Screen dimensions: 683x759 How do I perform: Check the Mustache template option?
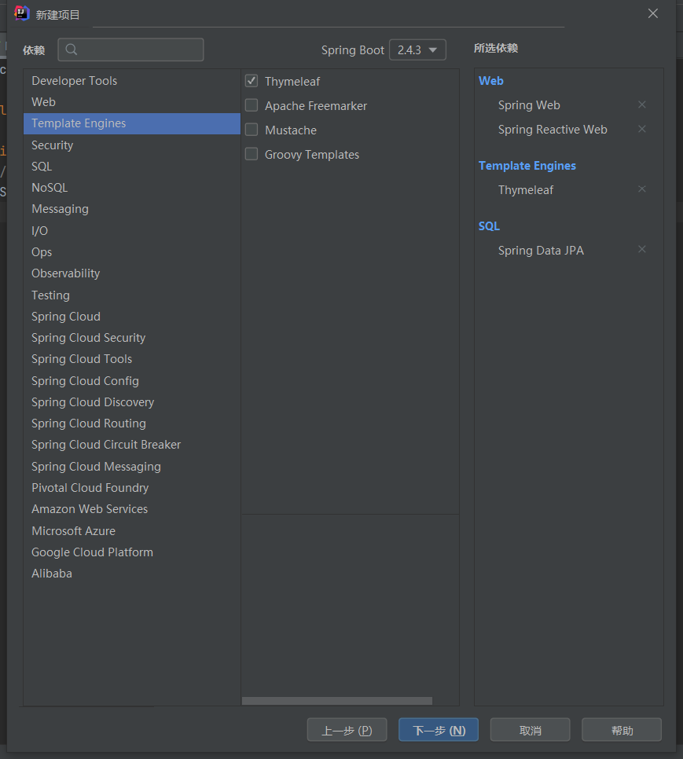point(252,130)
